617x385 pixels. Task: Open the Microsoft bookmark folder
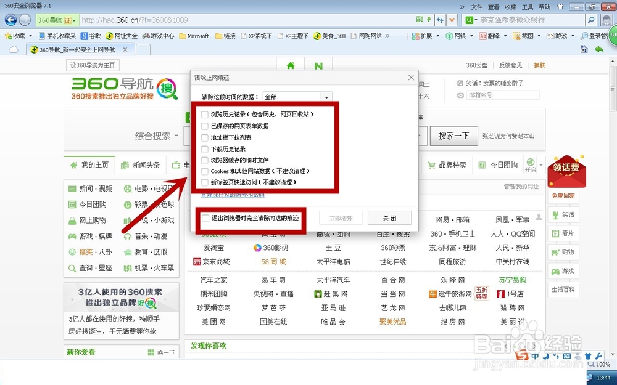194,36
